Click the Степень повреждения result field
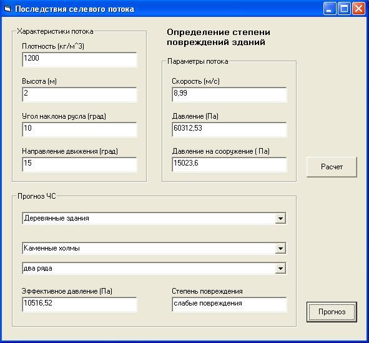369x343 pixels. click(229, 304)
